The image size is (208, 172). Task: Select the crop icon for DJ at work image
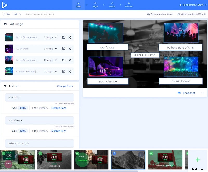point(63,49)
